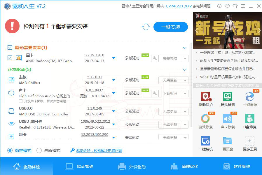The height and width of the screenshot is (175, 262).
Task: Collapse the 正常驱动 section chevron
Action: click(x=184, y=70)
